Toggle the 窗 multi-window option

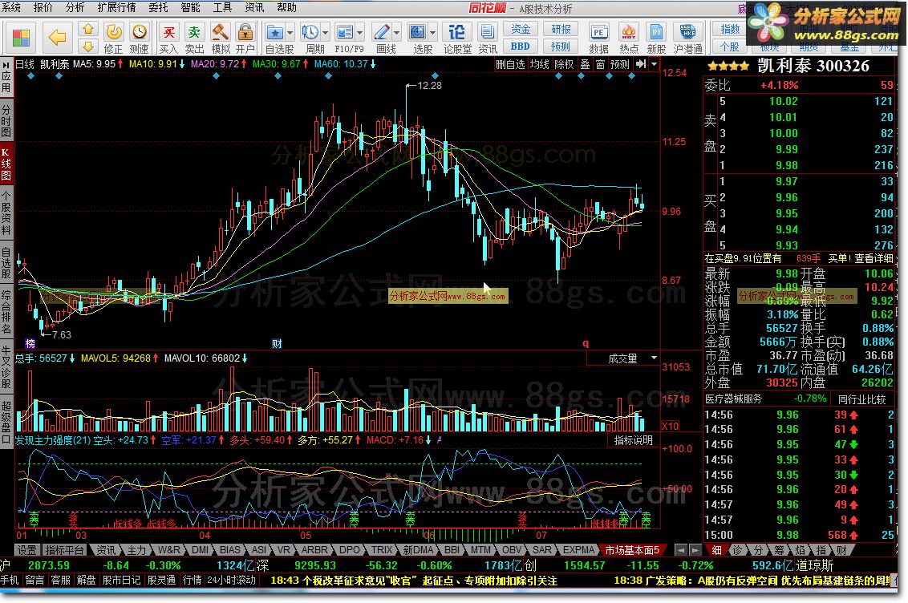pos(601,64)
